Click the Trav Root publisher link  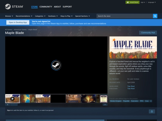pyautogui.click(x=131, y=88)
